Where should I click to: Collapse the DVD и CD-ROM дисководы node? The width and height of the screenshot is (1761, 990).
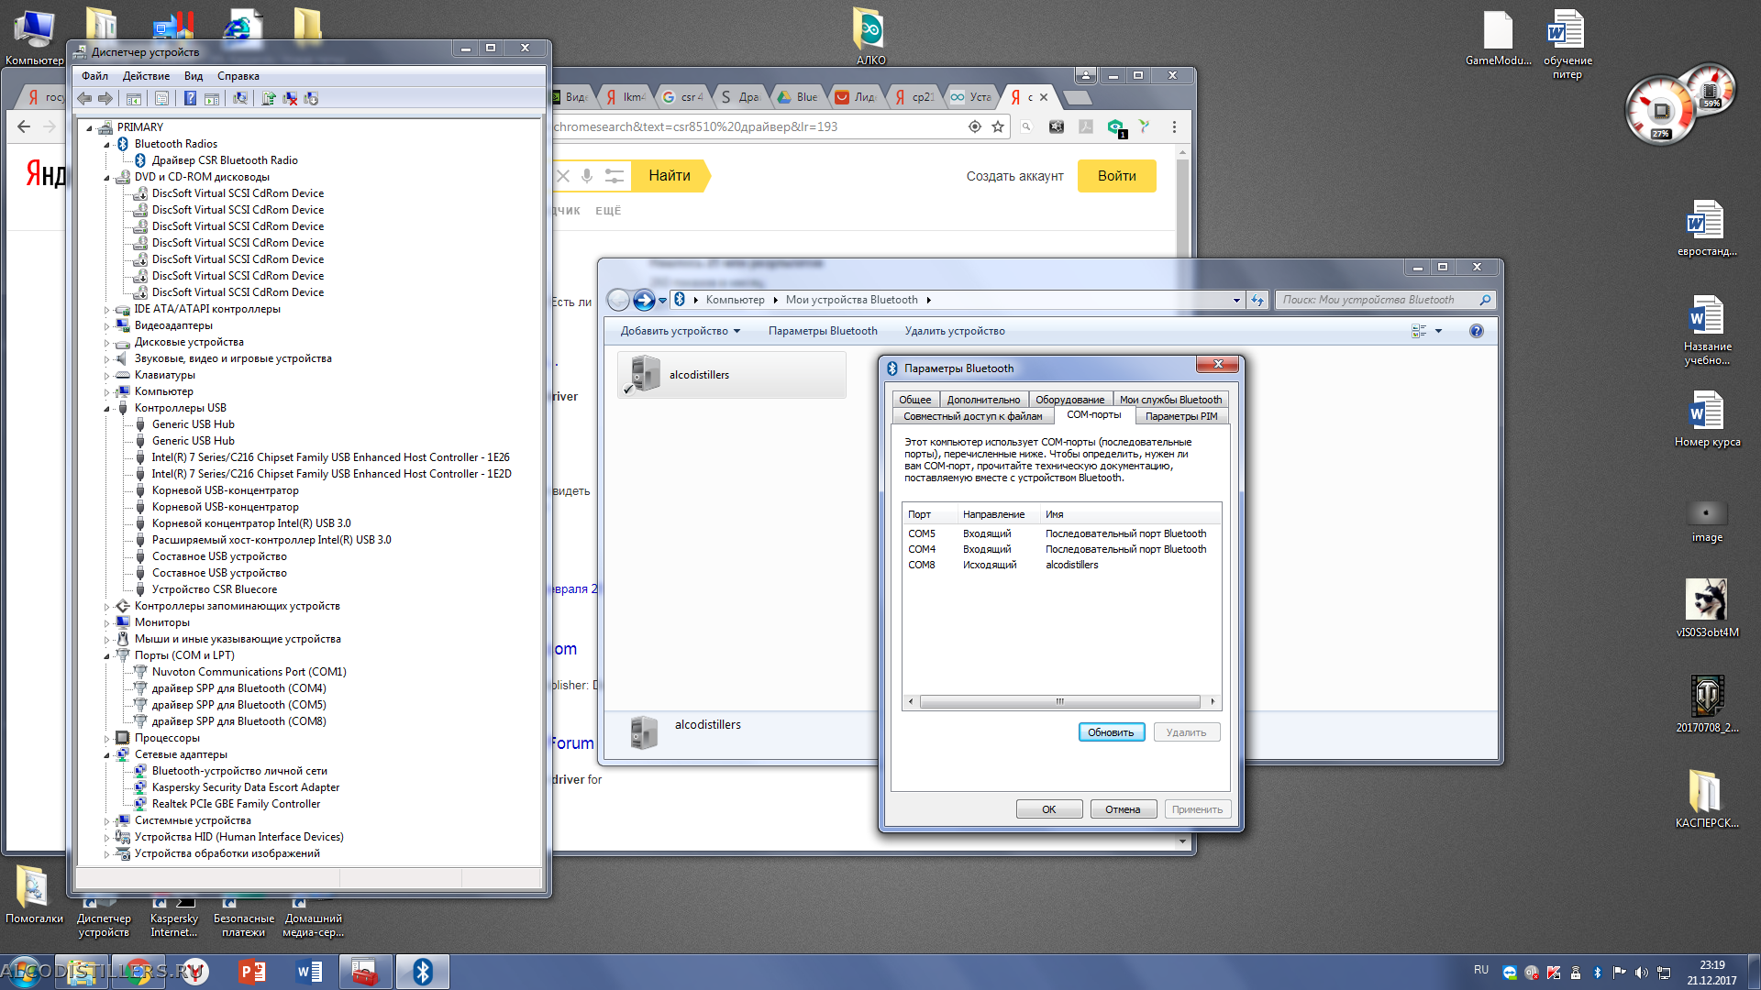106,177
